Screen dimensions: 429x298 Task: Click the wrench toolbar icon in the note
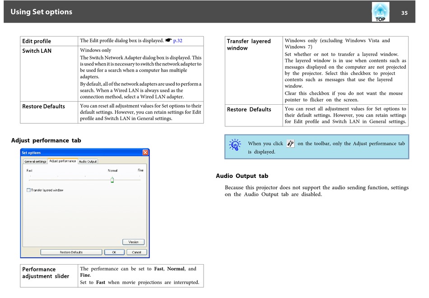pyautogui.click(x=290, y=144)
